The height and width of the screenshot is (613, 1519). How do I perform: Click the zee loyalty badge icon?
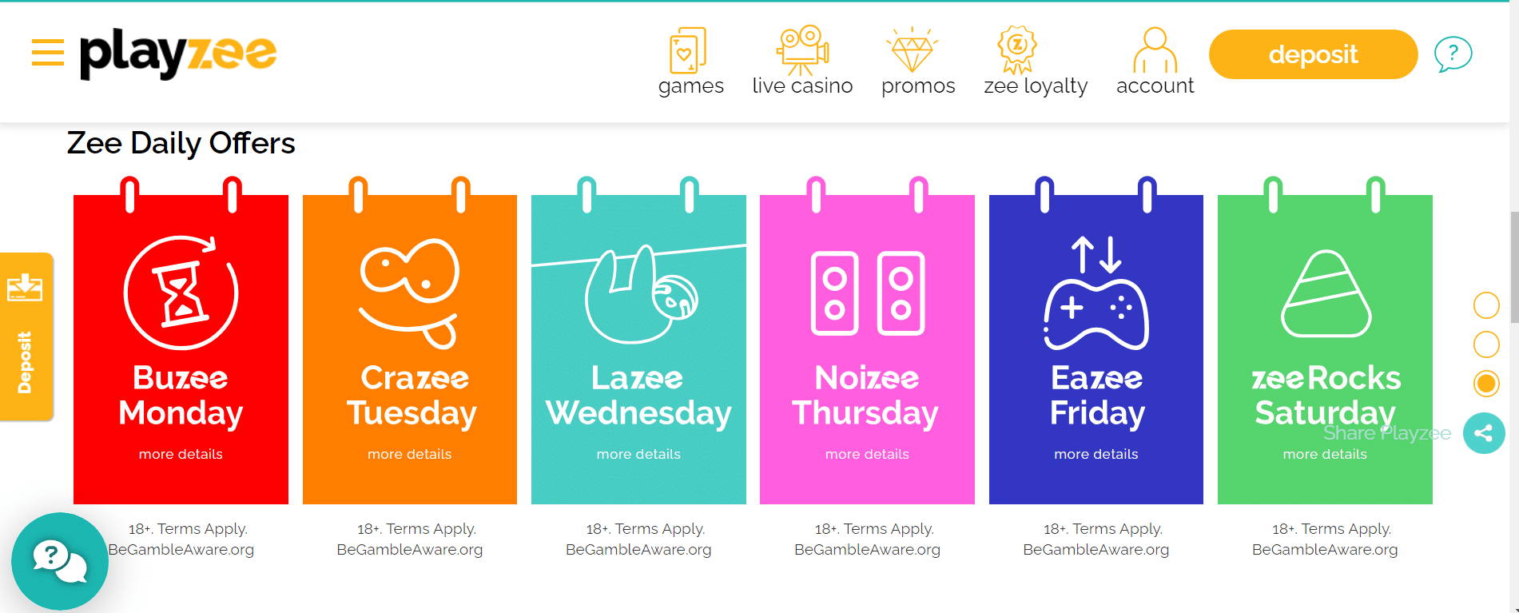(x=1016, y=50)
